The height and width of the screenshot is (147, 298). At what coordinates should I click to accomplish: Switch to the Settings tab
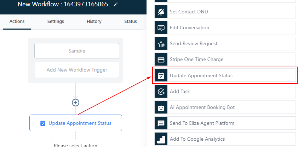pos(56,22)
